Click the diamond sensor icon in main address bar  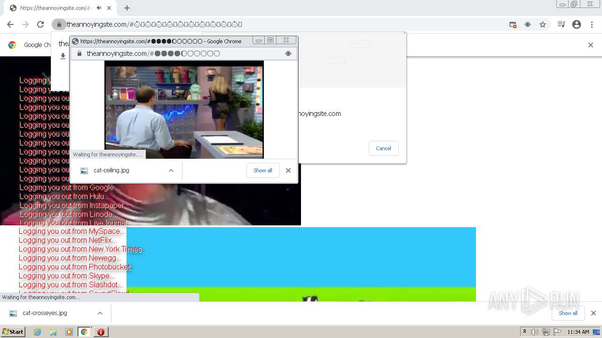pos(528,24)
